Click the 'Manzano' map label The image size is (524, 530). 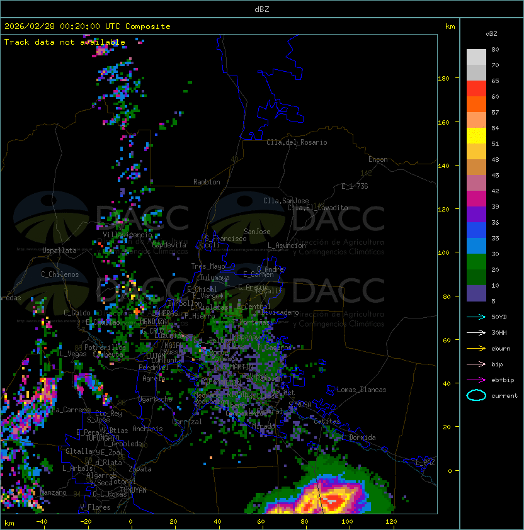click(x=53, y=492)
